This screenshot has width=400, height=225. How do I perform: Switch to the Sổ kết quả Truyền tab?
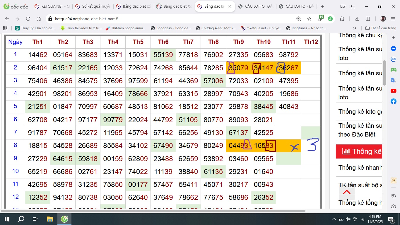point(93,6)
